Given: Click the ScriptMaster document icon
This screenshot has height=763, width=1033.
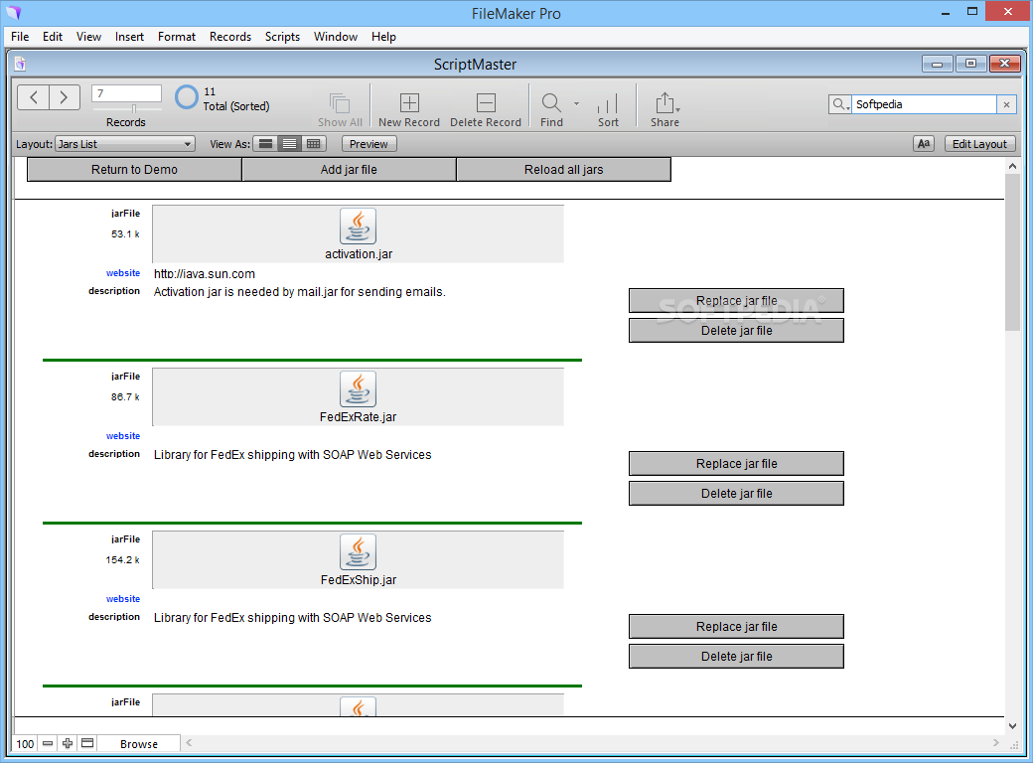Looking at the screenshot, I should coord(21,64).
